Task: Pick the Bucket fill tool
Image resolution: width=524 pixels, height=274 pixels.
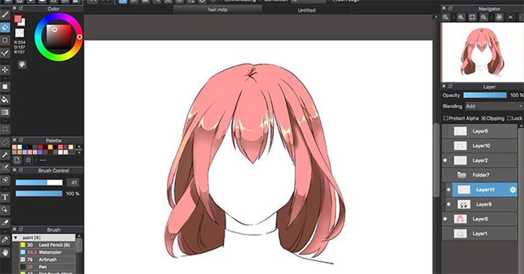Action: point(5,99)
